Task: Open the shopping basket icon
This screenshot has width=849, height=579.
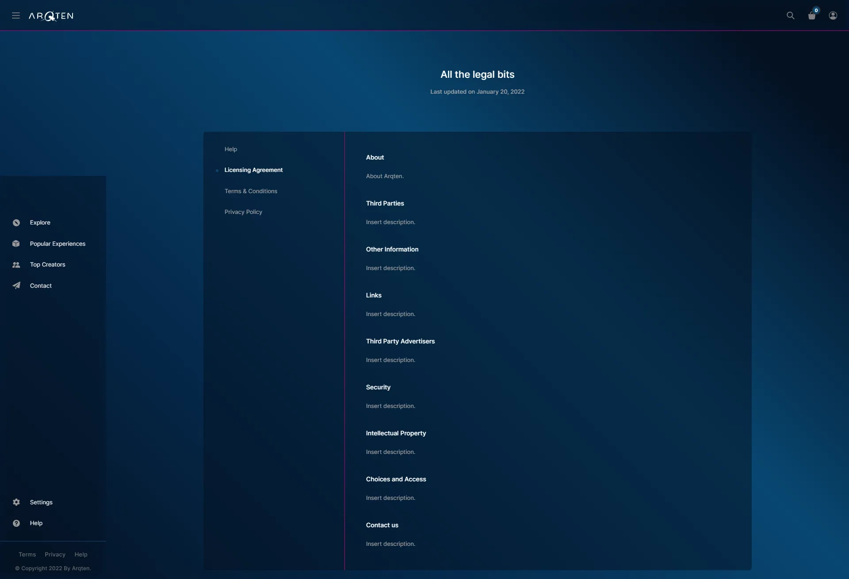Action: click(812, 16)
